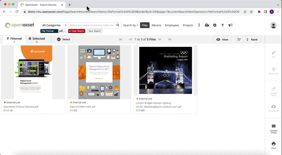Image resolution: width=282 pixels, height=155 pixels.
Task: Go to previous results page
Action: pos(130,39)
